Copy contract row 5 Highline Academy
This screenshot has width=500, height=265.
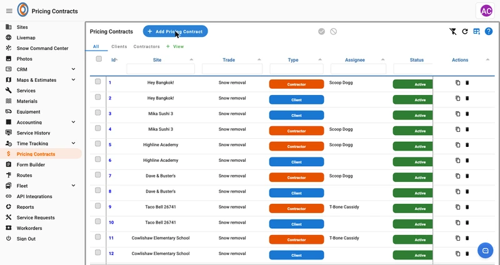coord(458,145)
